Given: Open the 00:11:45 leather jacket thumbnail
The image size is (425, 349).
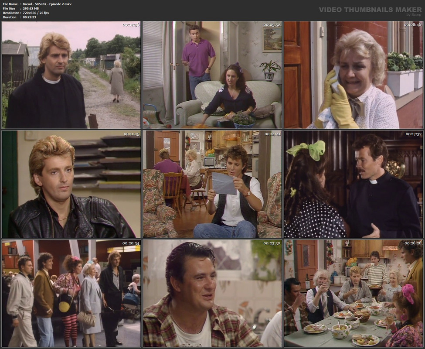Looking at the screenshot, I should [71, 184].
